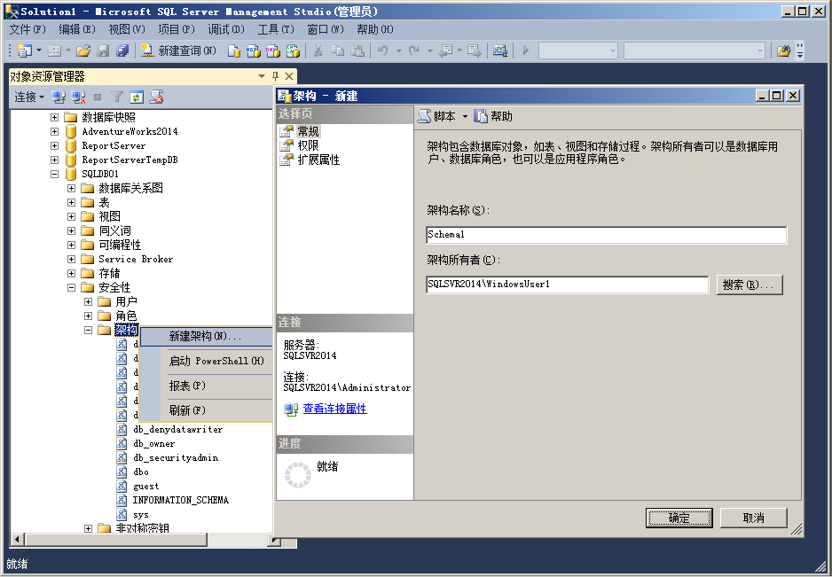Collapse the SQLDB01 database node

(55, 174)
